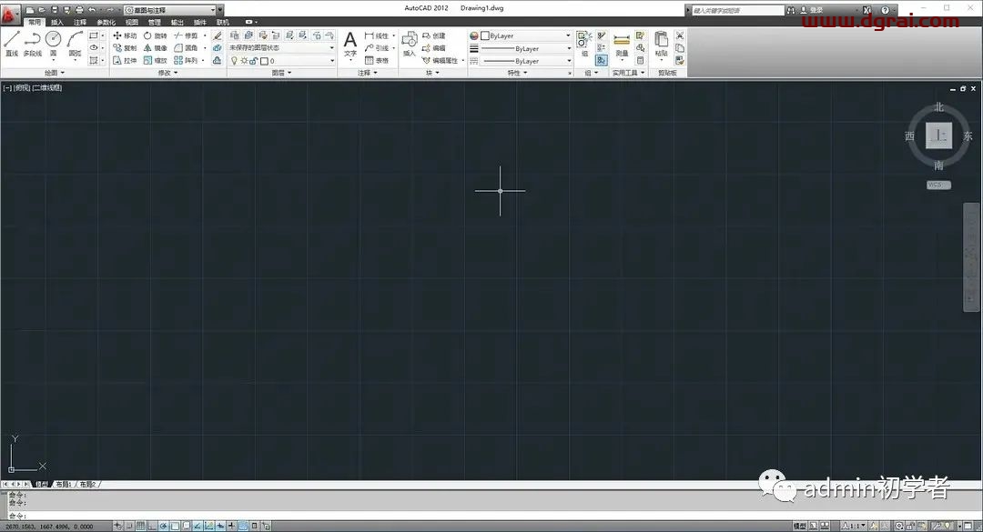
Task: Select the Line (直线) drawing tool
Action: click(12, 43)
